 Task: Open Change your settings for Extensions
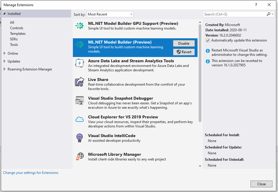click(x=30, y=172)
